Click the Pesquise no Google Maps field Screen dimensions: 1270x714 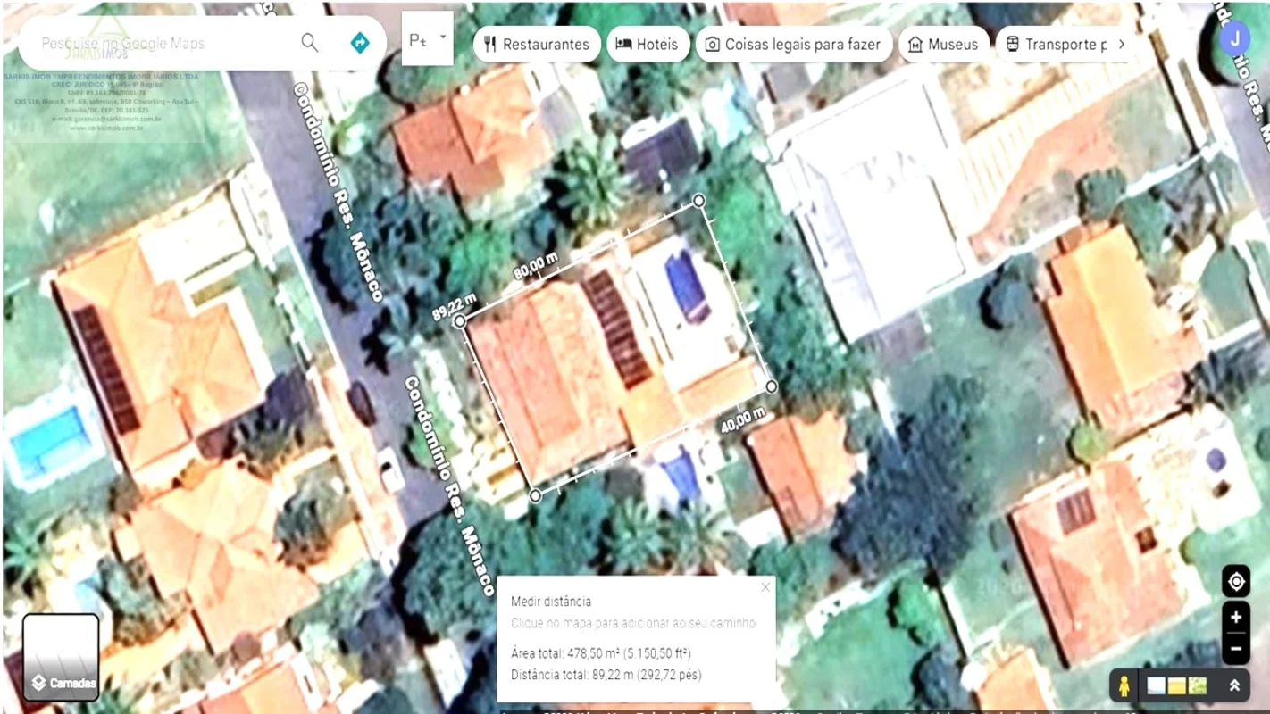tap(161, 43)
